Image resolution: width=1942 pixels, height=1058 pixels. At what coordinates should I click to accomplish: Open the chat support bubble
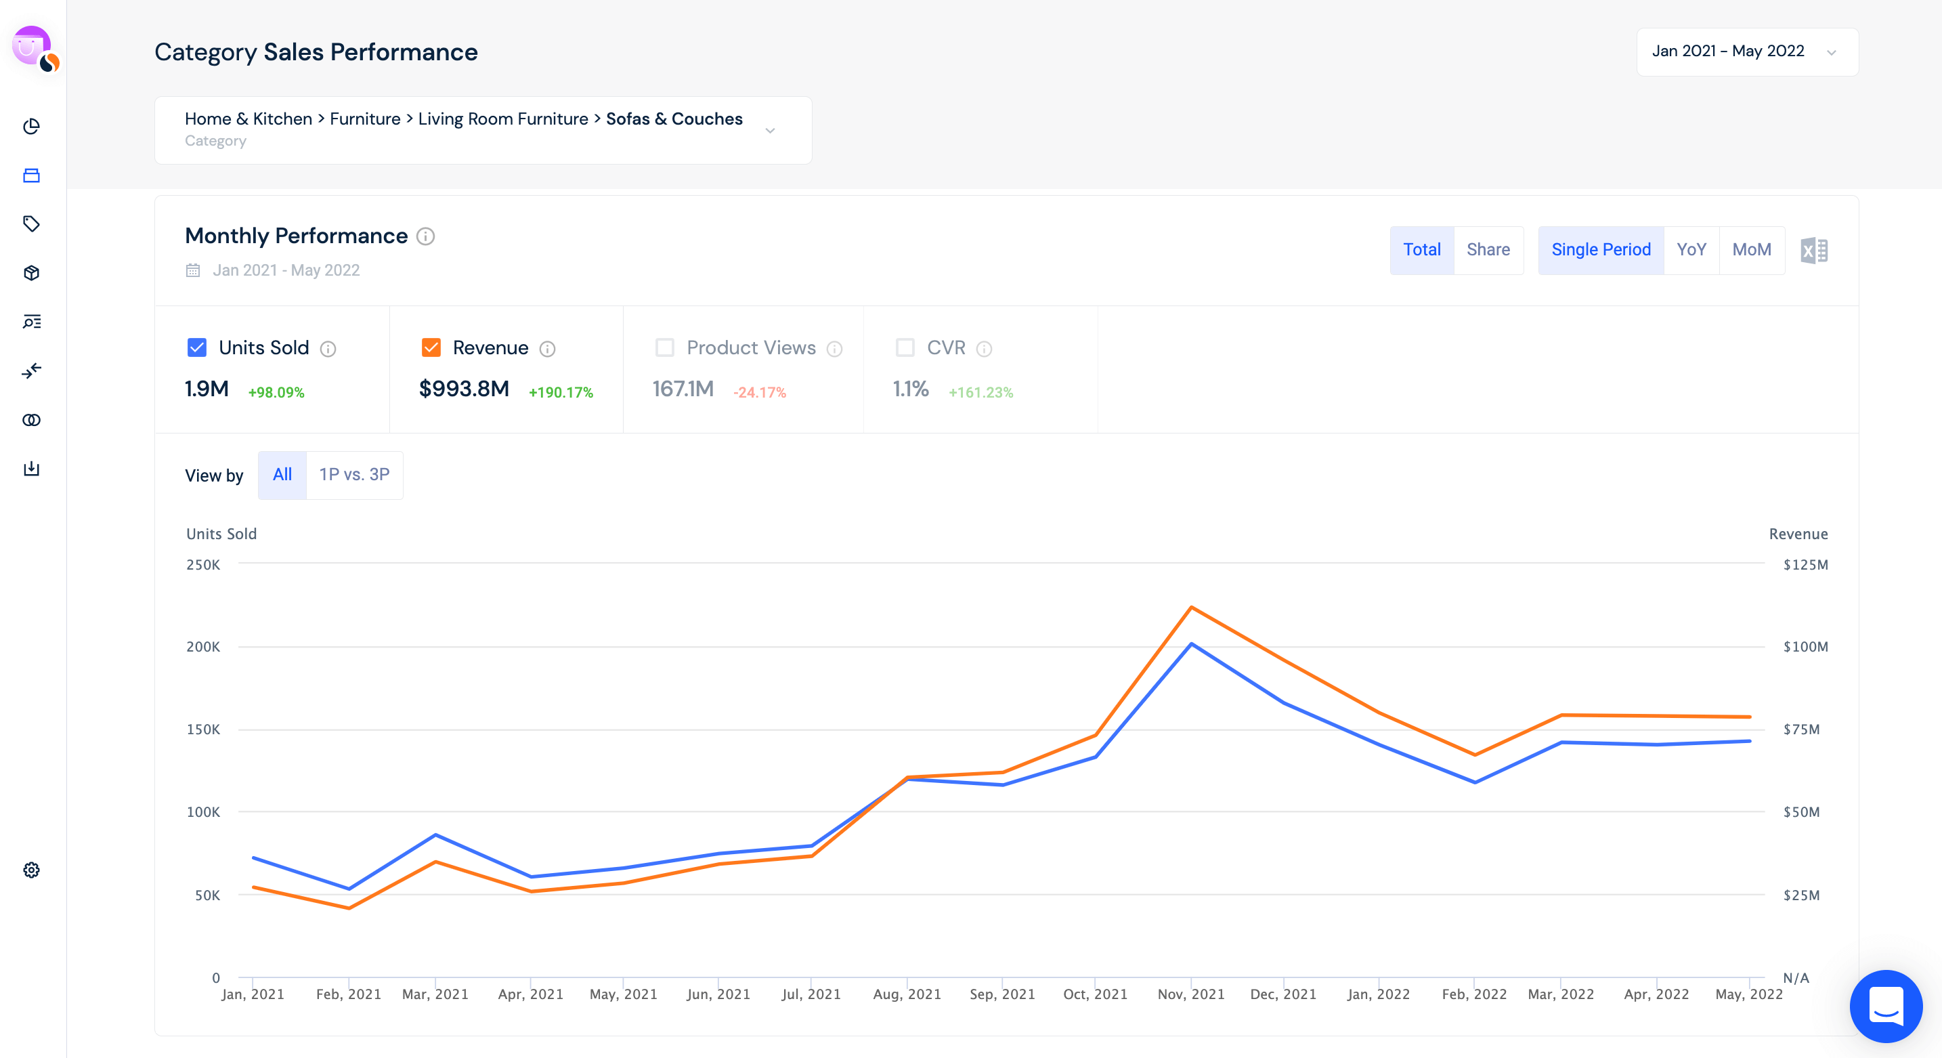(1887, 1006)
